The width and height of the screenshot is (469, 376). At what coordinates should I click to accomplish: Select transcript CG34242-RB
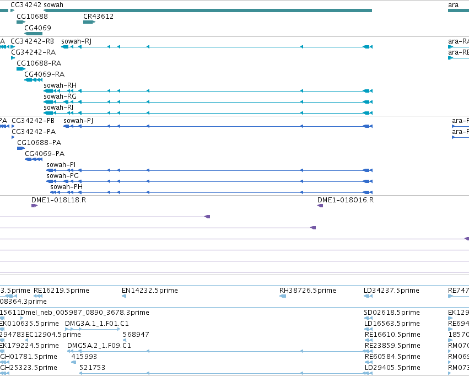pos(13,47)
